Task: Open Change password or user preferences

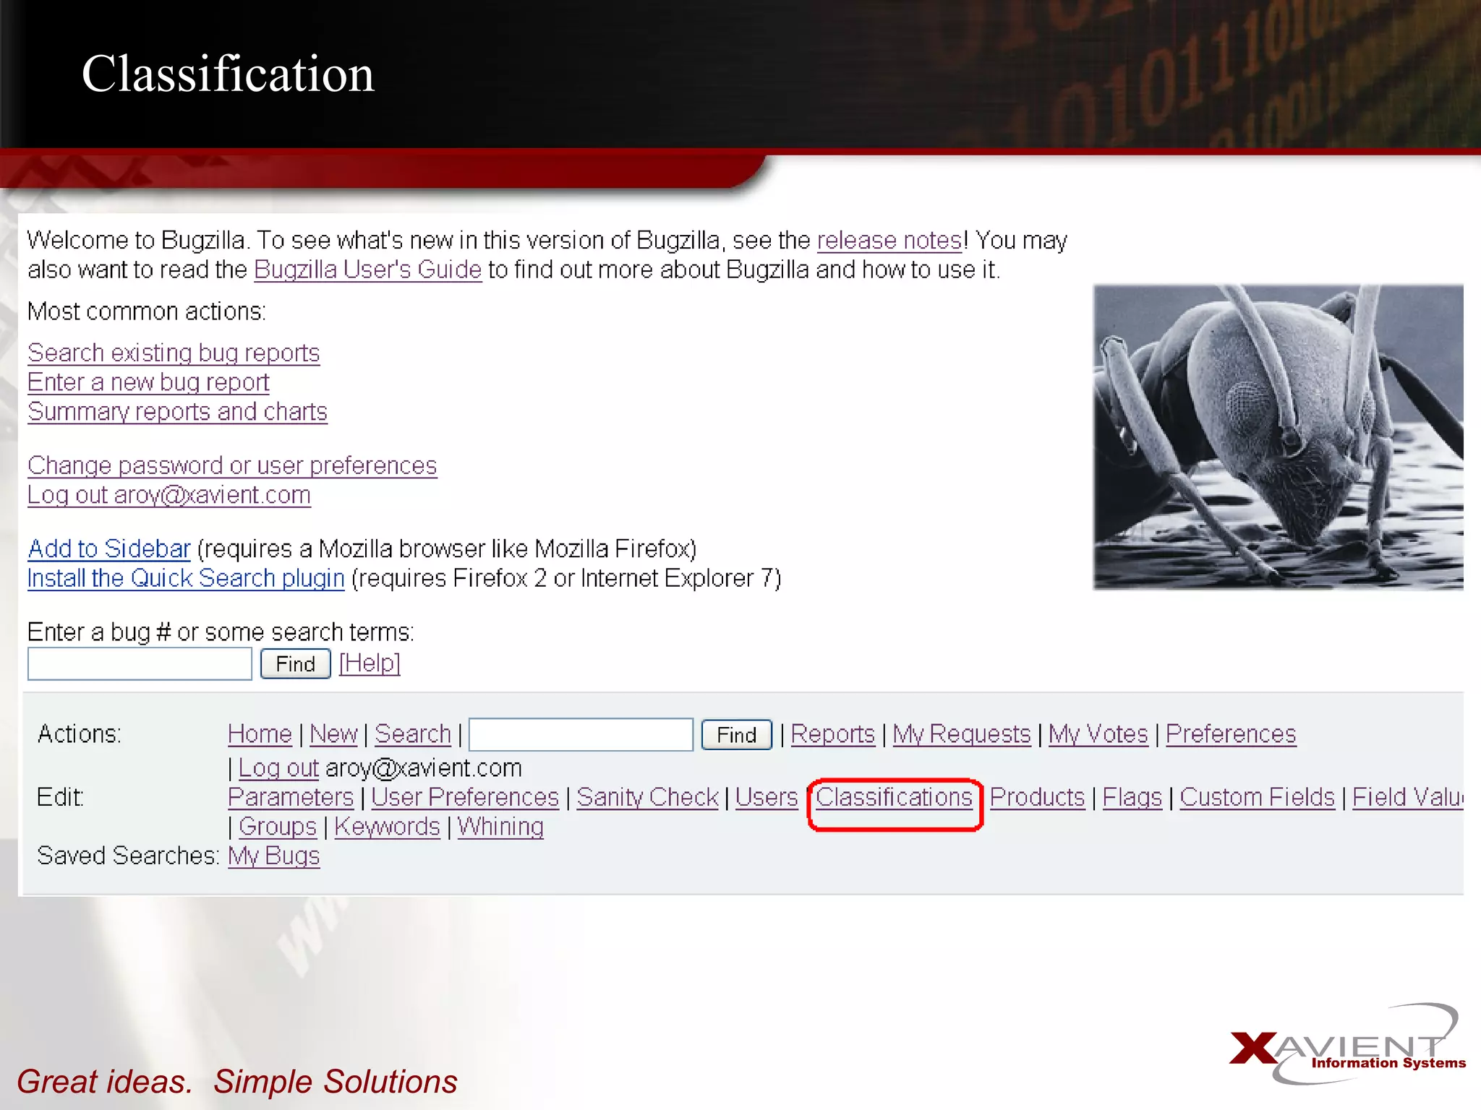Action: pyautogui.click(x=232, y=466)
